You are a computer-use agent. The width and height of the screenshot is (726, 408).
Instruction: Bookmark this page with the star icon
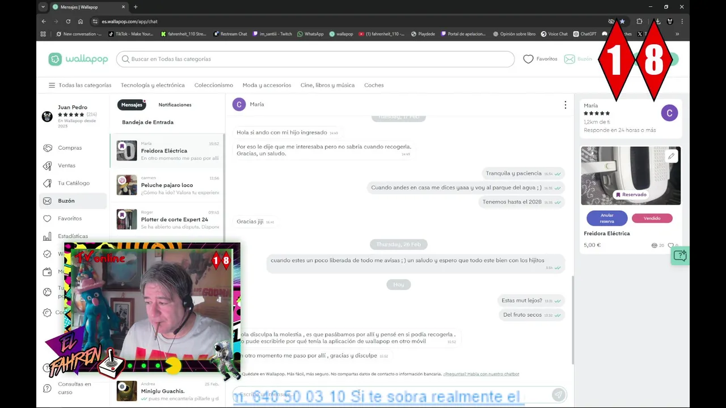[x=622, y=22]
